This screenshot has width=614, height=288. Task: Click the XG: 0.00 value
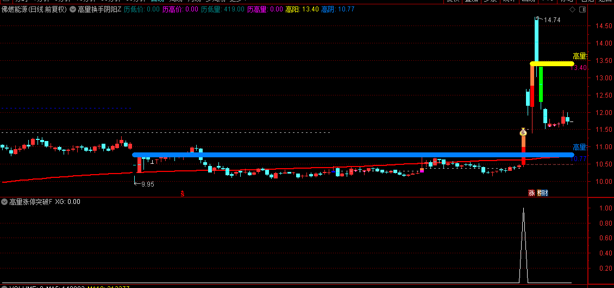click(67, 202)
